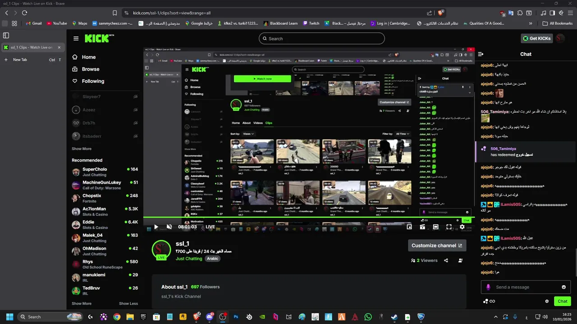This screenshot has width=577, height=324.
Task: Enter fullscreen video
Action: 449,227
